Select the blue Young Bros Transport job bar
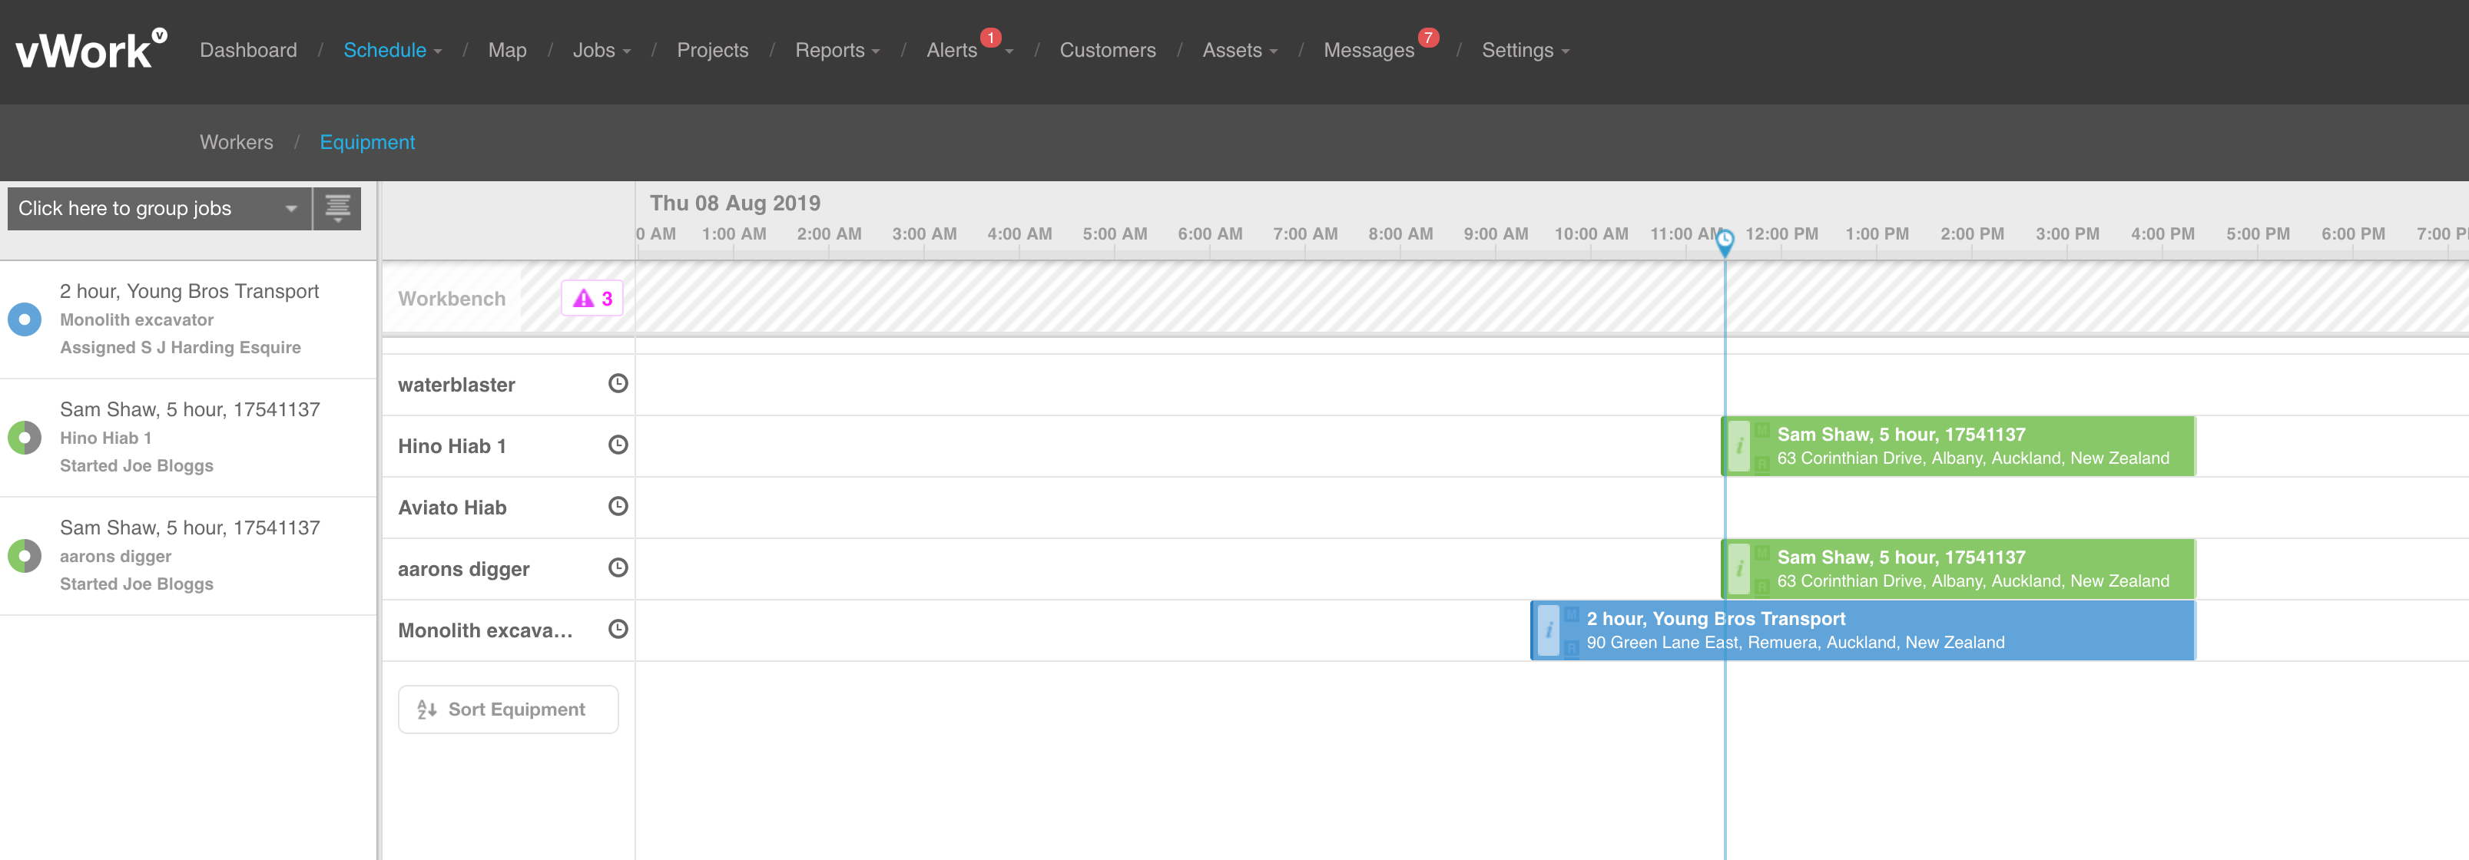Viewport: 2469px width, 860px height. (1863, 630)
